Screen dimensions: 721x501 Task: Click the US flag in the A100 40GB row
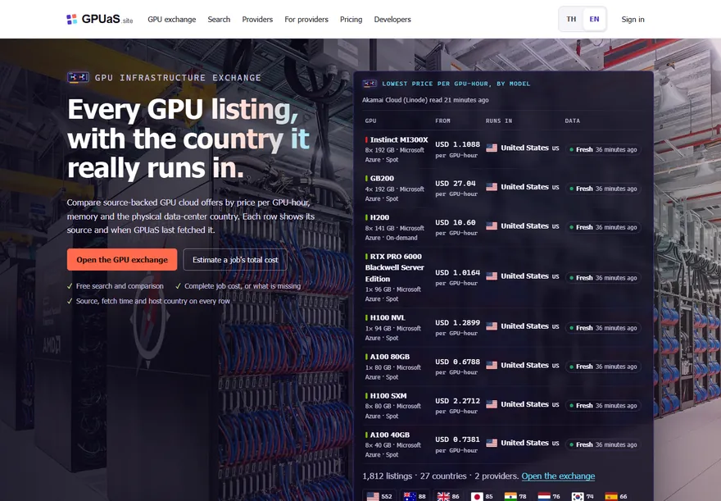point(492,443)
